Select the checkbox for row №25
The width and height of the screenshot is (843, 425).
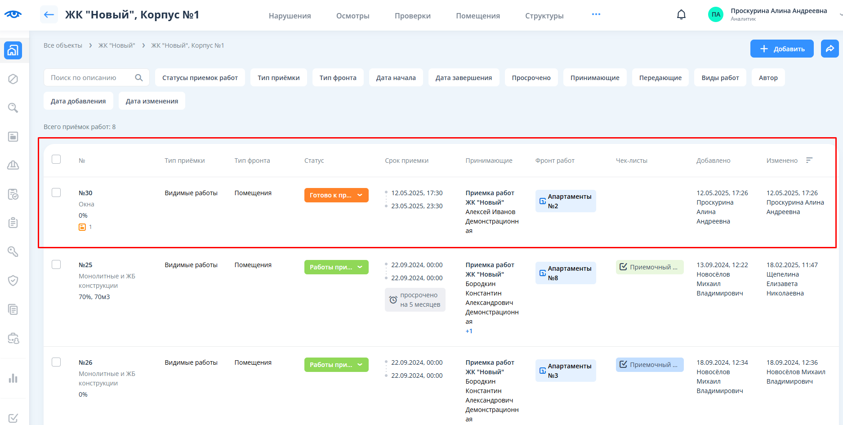pyautogui.click(x=56, y=264)
